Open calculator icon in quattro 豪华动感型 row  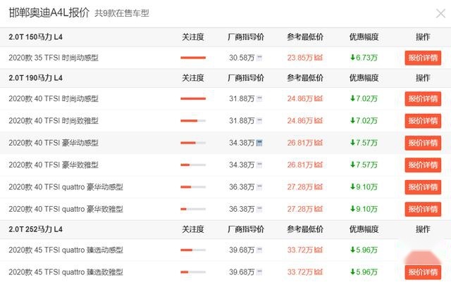(259, 187)
